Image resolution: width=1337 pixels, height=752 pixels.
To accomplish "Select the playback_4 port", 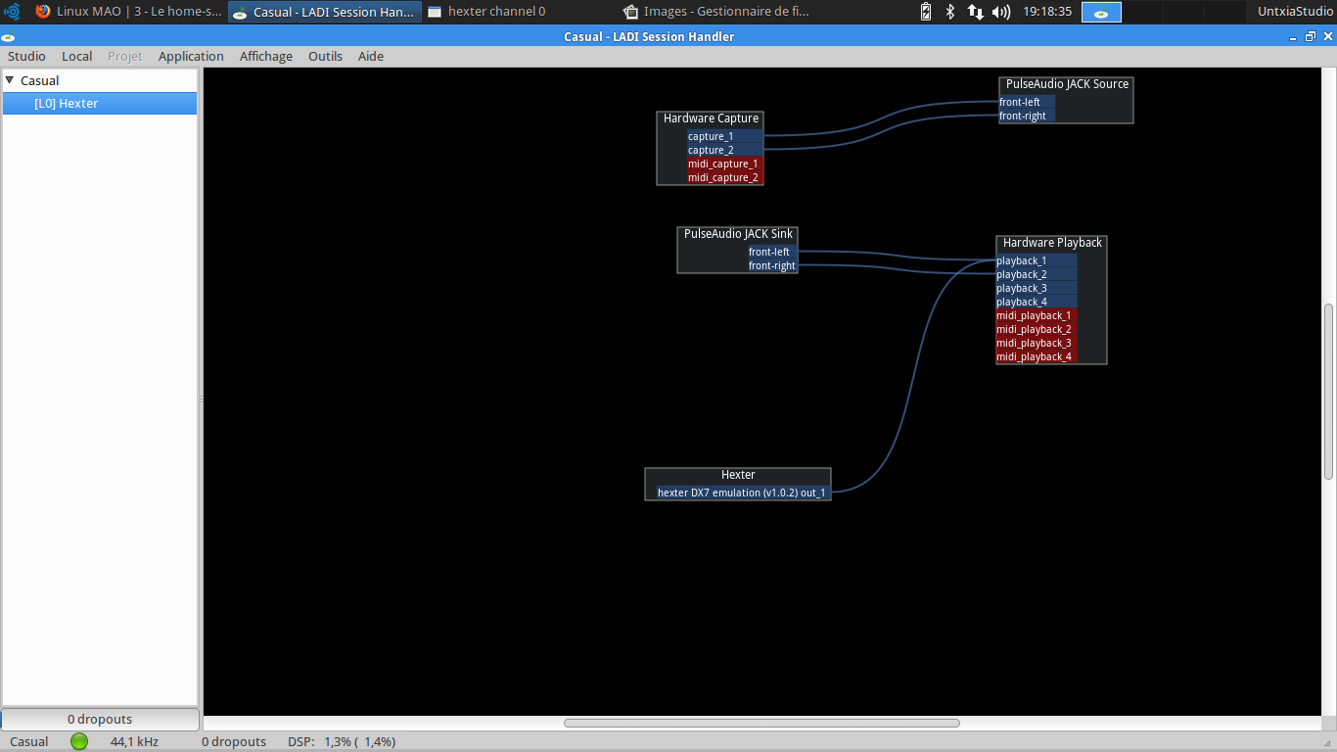I will pyautogui.click(x=1037, y=302).
